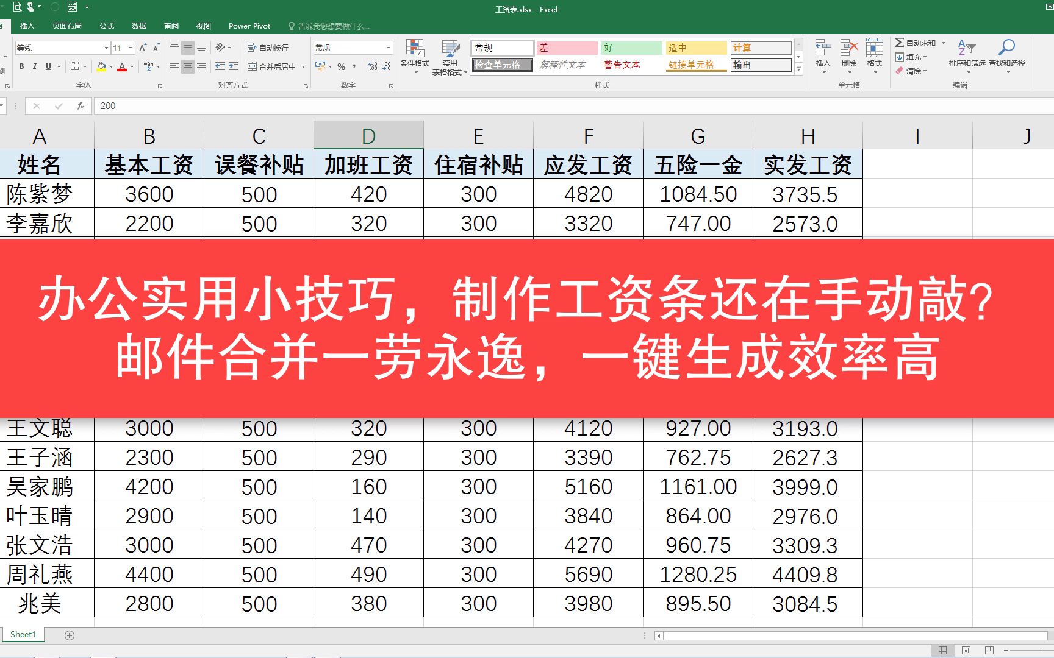The width and height of the screenshot is (1054, 658).
Task: Open the 数据 ribbon tab
Action: [139, 26]
